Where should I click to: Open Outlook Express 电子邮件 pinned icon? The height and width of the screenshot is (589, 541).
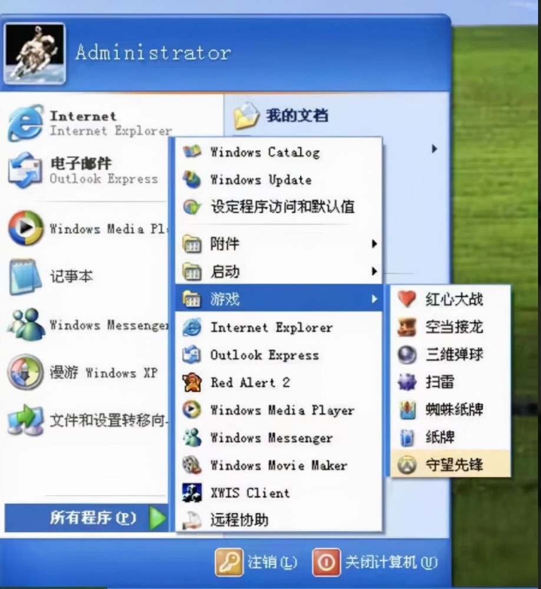click(x=25, y=170)
